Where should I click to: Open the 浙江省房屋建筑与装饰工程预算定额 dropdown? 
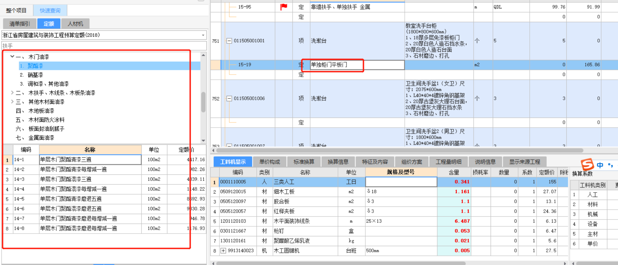(x=203, y=35)
